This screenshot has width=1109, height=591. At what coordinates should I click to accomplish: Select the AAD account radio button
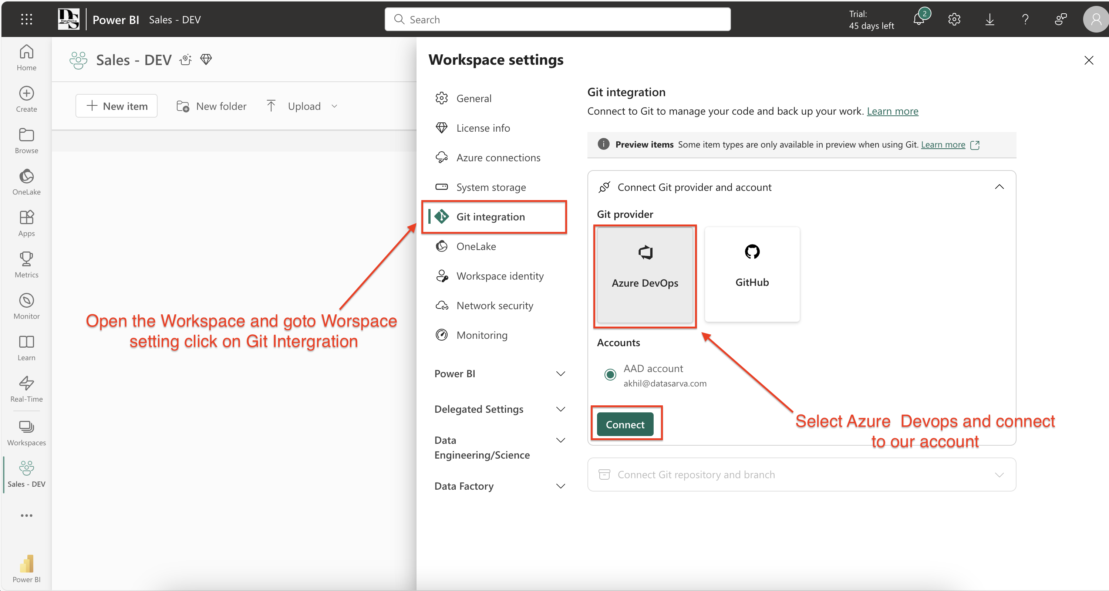[x=610, y=375]
